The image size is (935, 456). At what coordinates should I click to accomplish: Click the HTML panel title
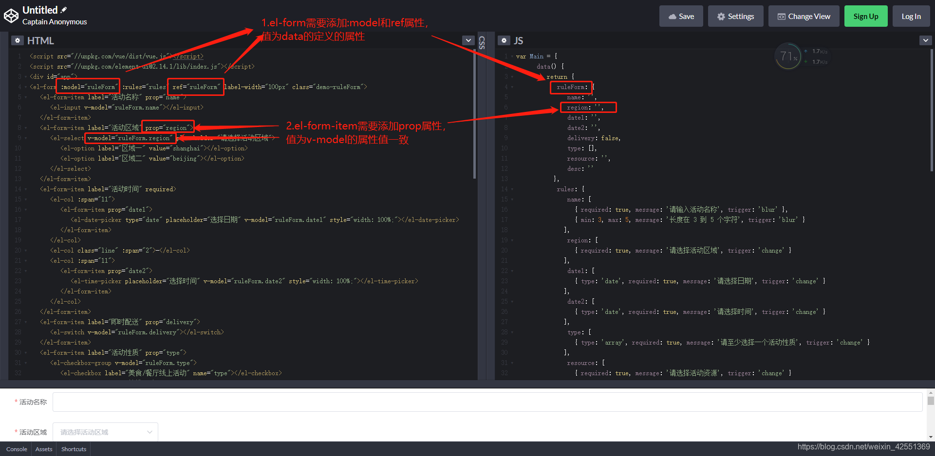tap(40, 41)
